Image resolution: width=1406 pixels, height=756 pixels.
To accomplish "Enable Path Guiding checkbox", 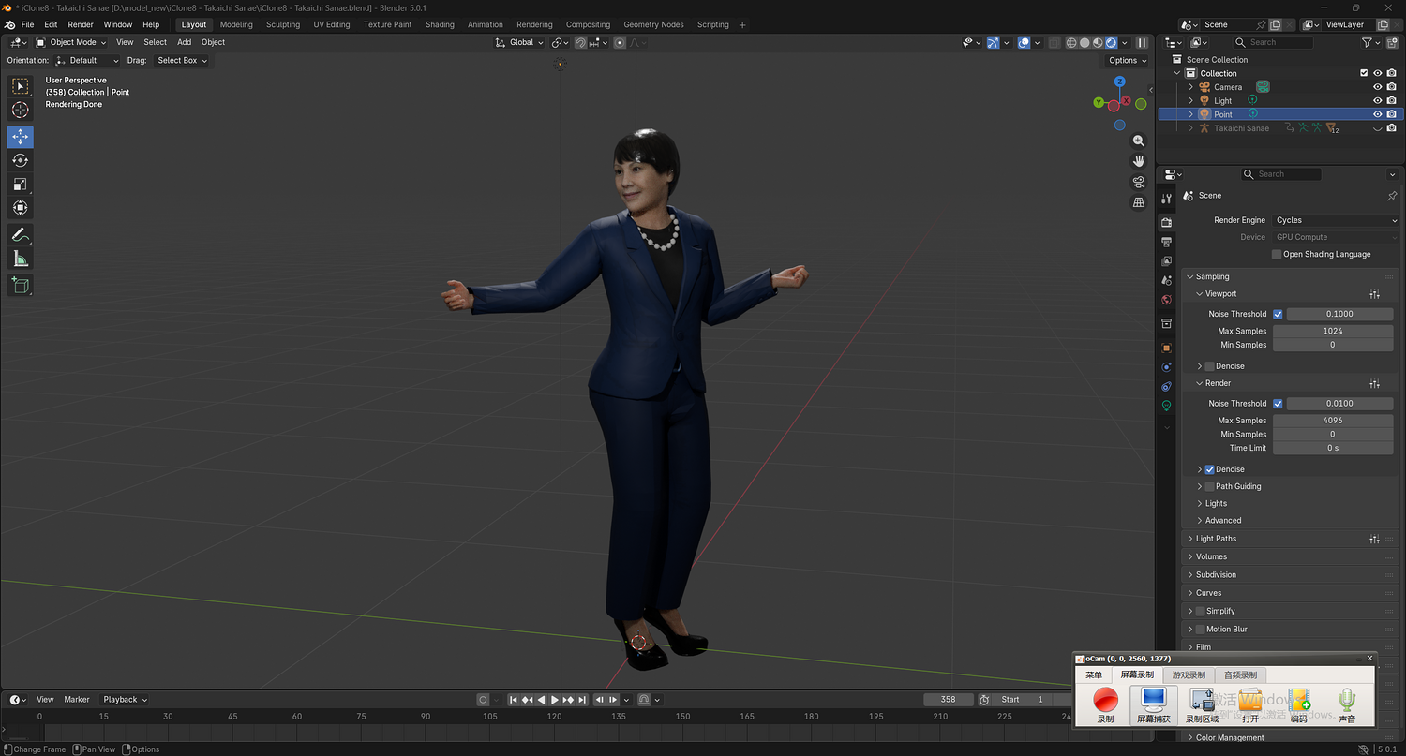I will [1209, 486].
